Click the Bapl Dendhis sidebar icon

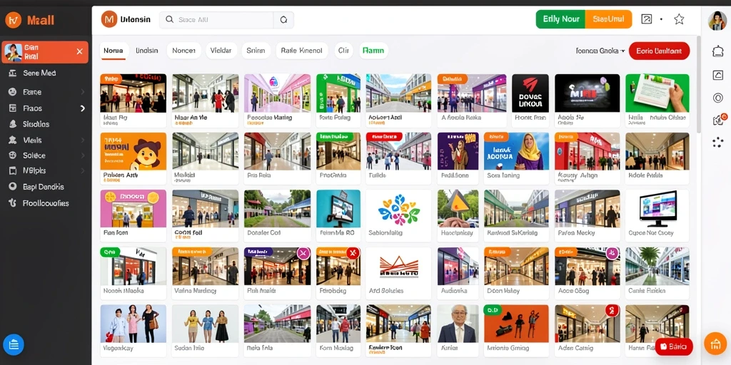point(13,187)
